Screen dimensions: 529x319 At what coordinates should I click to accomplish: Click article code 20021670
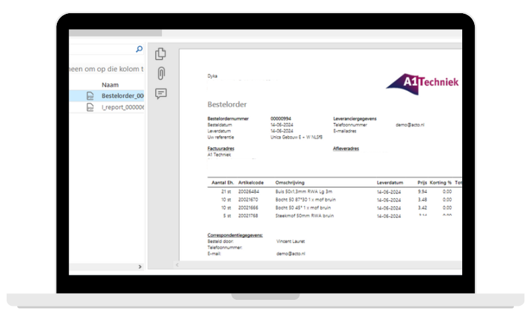pos(248,199)
